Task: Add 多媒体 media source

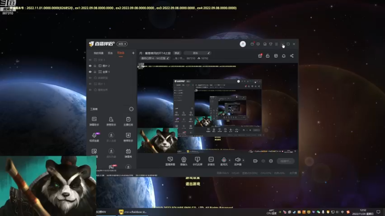Action: 211,161
